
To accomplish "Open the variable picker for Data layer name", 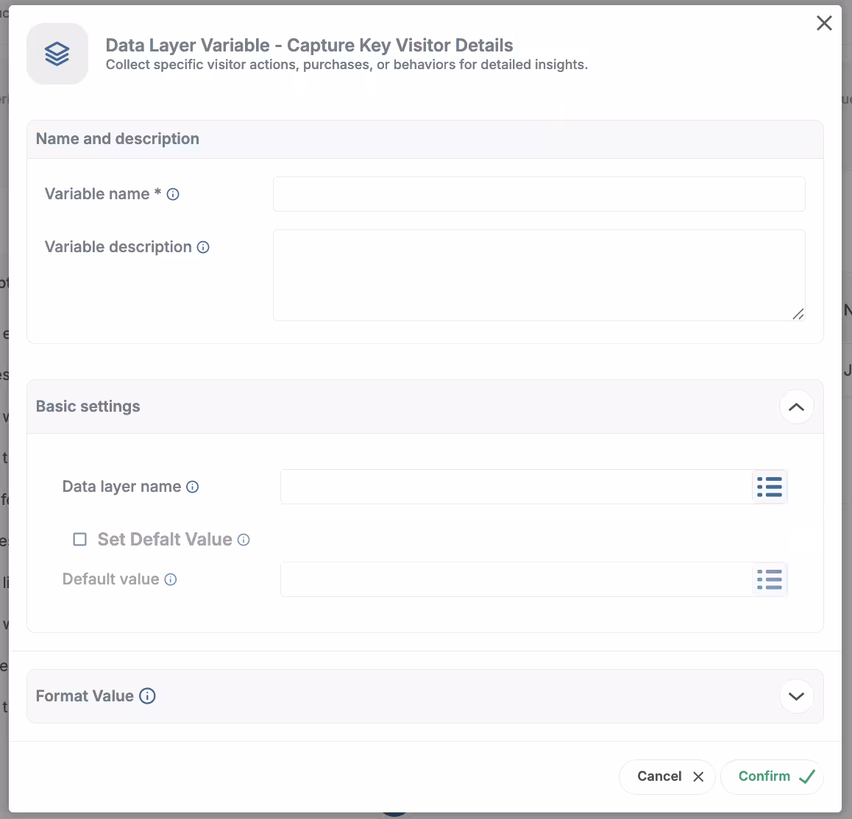I will (770, 487).
